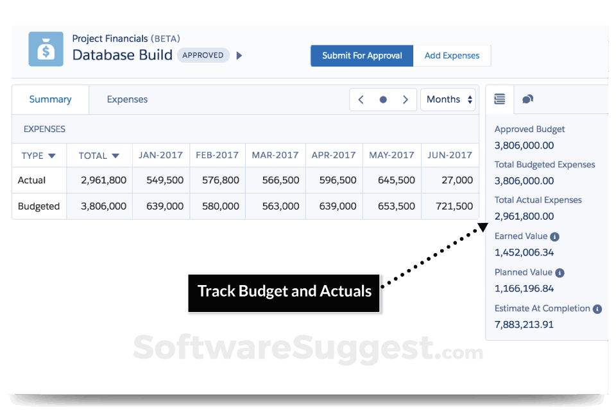
Task: Click the right chevron to view next months
Action: coord(405,99)
